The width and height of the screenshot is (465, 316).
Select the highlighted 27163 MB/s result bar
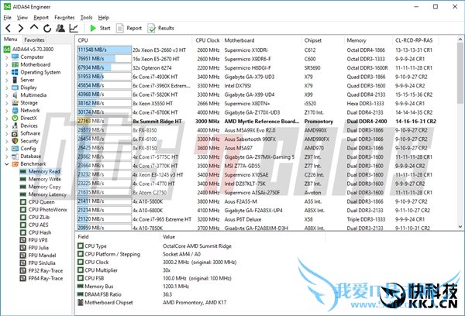pyautogui.click(x=104, y=121)
